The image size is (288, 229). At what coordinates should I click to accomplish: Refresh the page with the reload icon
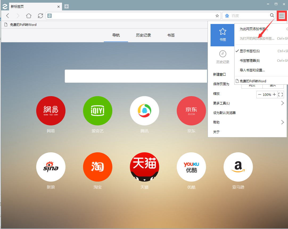coord(40,16)
